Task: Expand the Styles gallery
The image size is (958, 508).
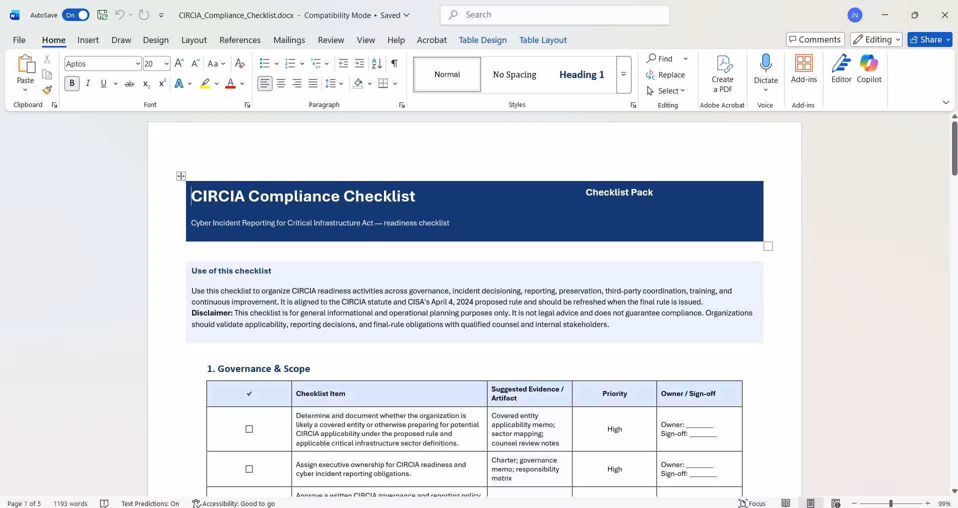Action: (623, 74)
